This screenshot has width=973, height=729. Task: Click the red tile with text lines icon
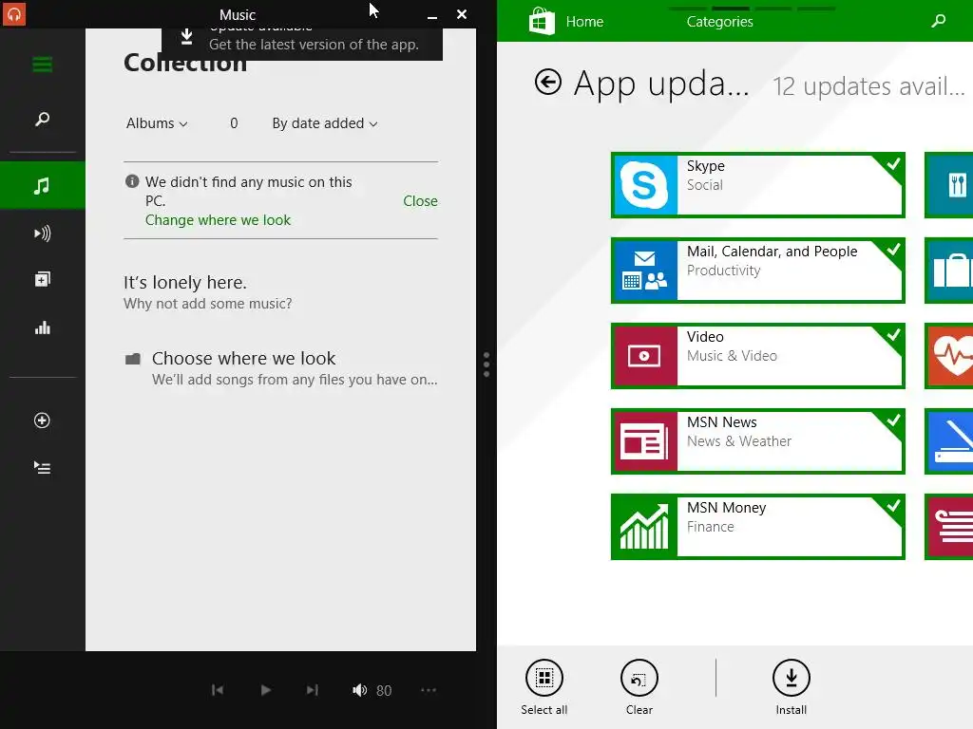(x=949, y=527)
